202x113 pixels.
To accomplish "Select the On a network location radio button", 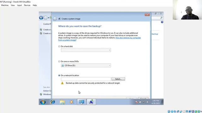I will click(59, 75).
